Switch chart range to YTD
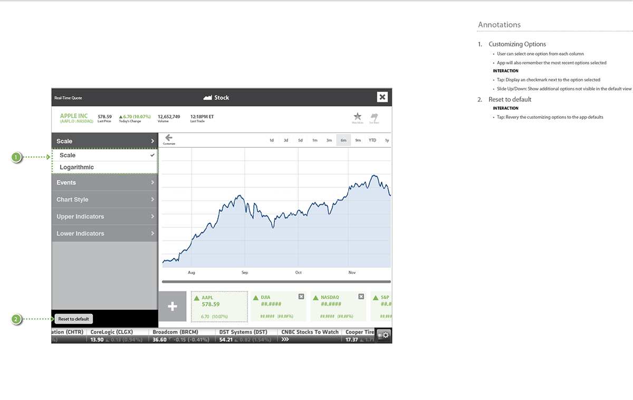This screenshot has height=400, width=633. [x=372, y=140]
